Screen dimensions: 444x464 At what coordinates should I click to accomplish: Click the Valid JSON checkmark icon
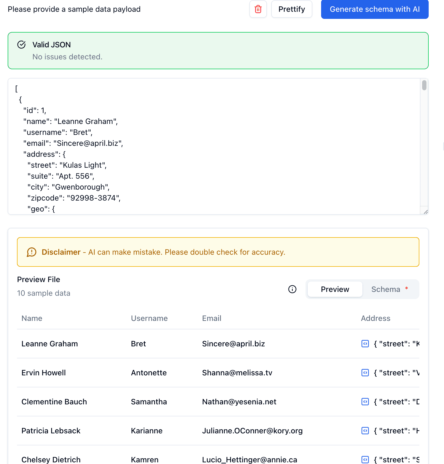coord(21,45)
